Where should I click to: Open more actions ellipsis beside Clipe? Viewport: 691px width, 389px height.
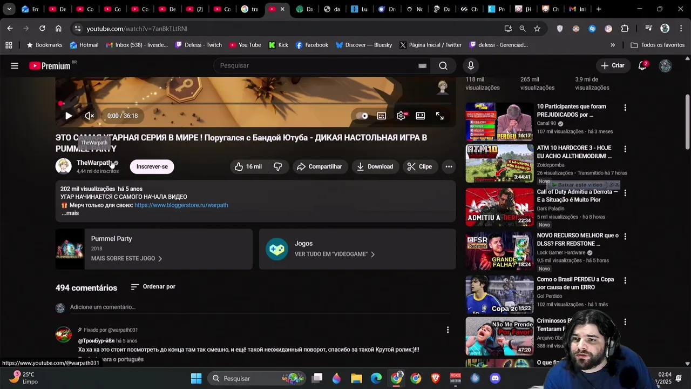[x=449, y=166]
